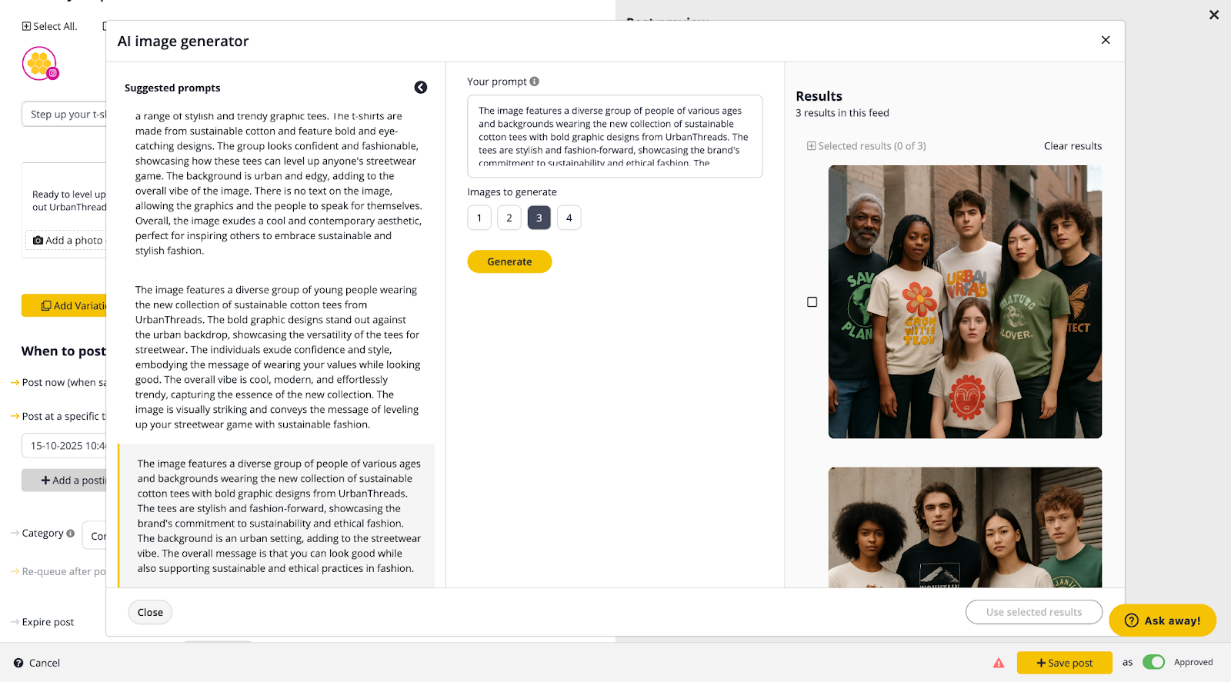Click the Instagram profile avatar

pos(40,64)
